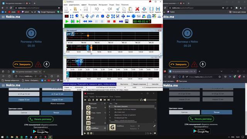Click the red Pause recording button in GoldWave
Screen dimensions: 247x139
[108, 21]
